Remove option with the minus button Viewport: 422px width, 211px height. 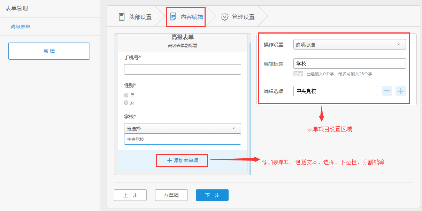pos(387,91)
